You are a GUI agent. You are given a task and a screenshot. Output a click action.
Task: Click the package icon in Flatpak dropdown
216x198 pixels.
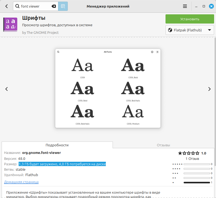click(170, 30)
